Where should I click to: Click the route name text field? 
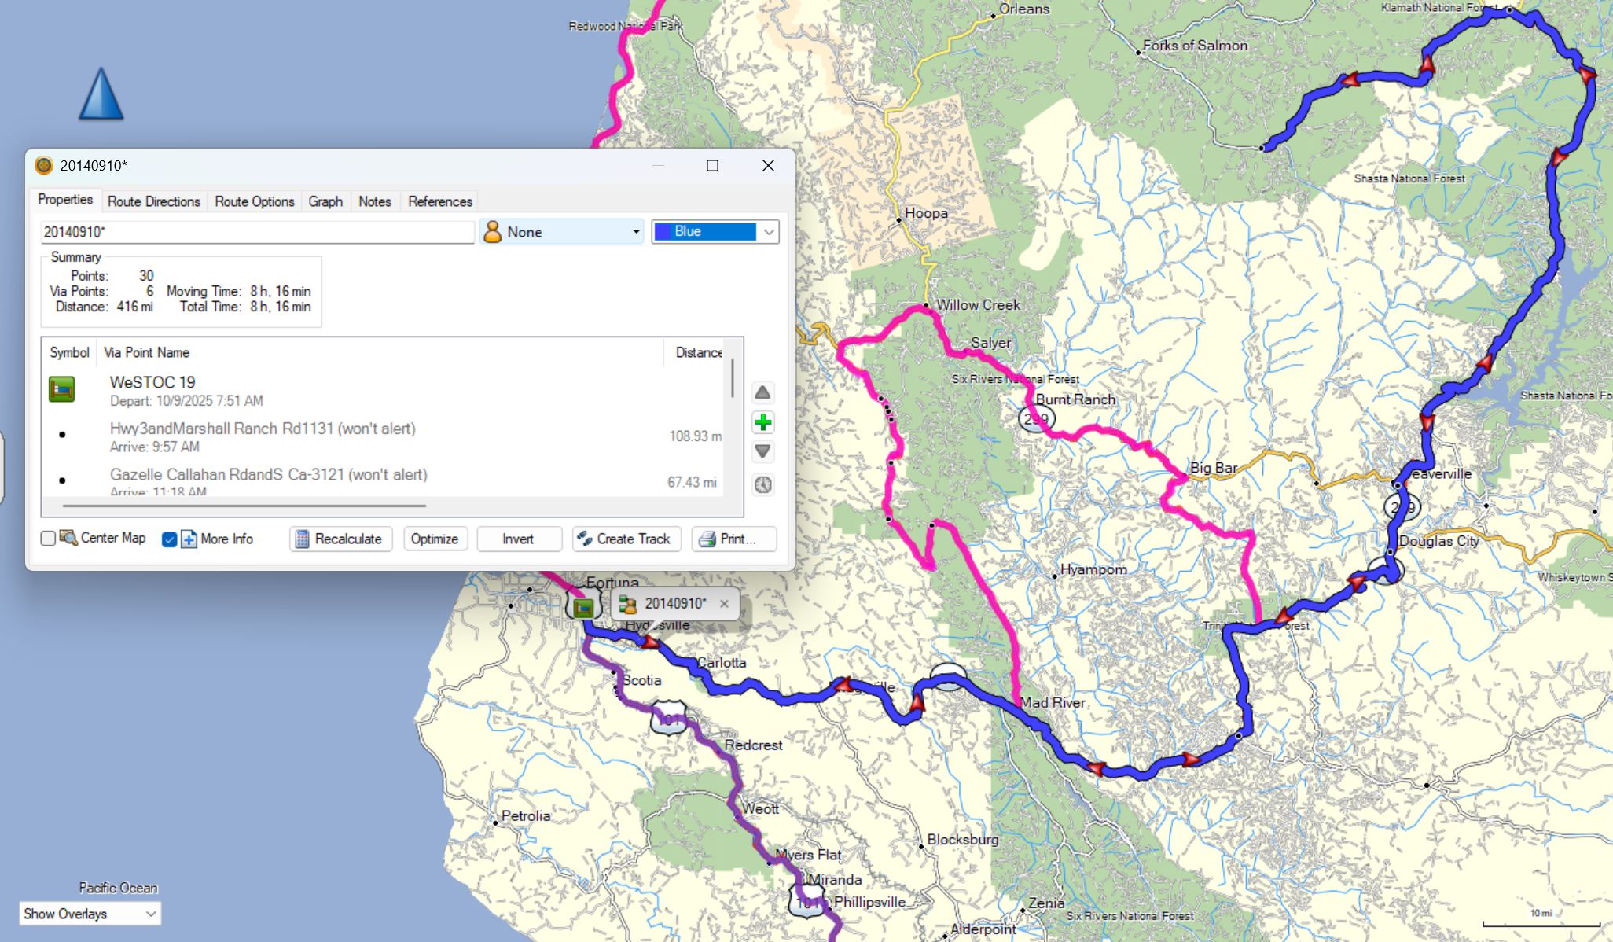pos(257,232)
